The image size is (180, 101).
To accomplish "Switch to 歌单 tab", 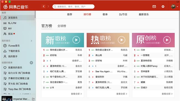I will pyautogui.click(x=105, y=14).
